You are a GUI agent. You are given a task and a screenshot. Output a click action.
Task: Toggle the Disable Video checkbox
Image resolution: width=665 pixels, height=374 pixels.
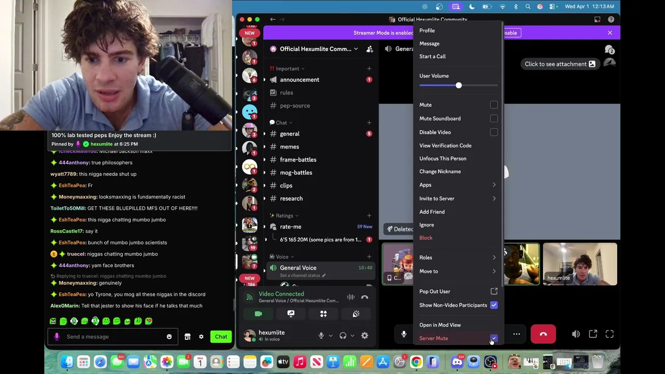point(494,132)
